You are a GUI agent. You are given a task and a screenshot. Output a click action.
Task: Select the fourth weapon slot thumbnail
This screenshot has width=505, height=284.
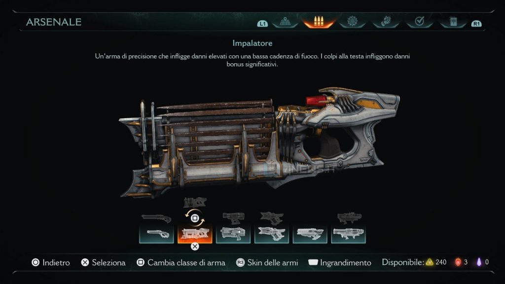tap(272, 234)
